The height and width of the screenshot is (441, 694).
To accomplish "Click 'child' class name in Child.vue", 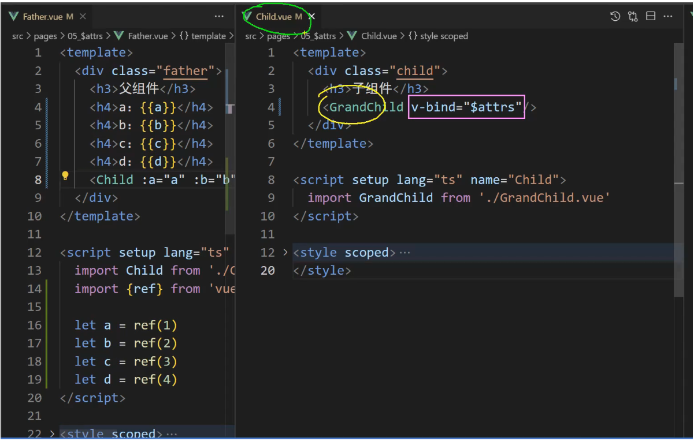I will (415, 70).
